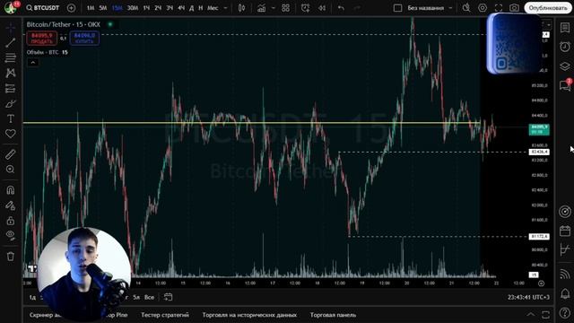Image resolution: width=574 pixels, height=323 pixels.
Task: Click the 23:43:41 UTC+3 timezone
Action: 528,297
